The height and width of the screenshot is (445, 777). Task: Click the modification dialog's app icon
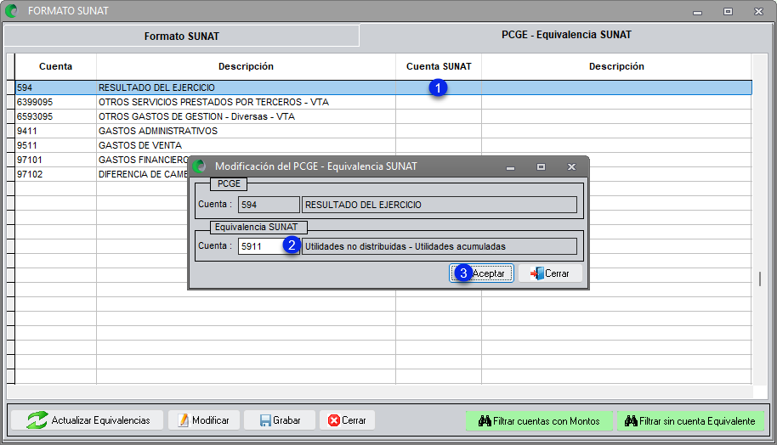point(200,166)
